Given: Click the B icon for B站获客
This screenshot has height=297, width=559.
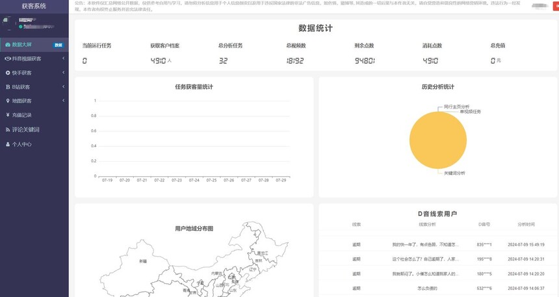Looking at the screenshot, I should (7, 87).
